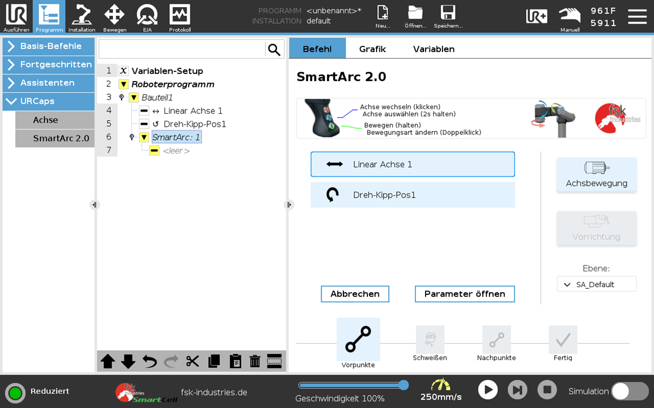Select Linear Achse 1 in program tree
654x408 pixels.
pyautogui.click(x=193, y=111)
